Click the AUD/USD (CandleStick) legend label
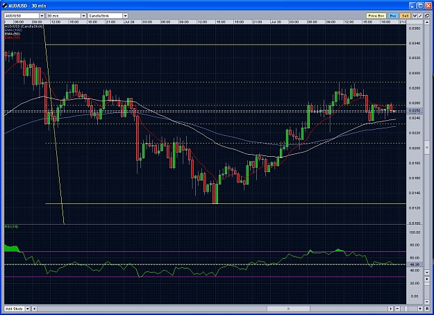Screen dimensions: 434x315 (x=24, y=26)
